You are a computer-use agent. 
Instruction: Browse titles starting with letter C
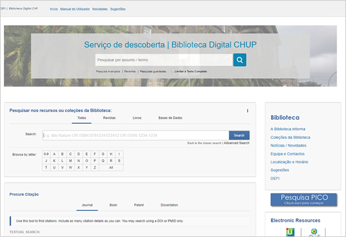(70, 154)
